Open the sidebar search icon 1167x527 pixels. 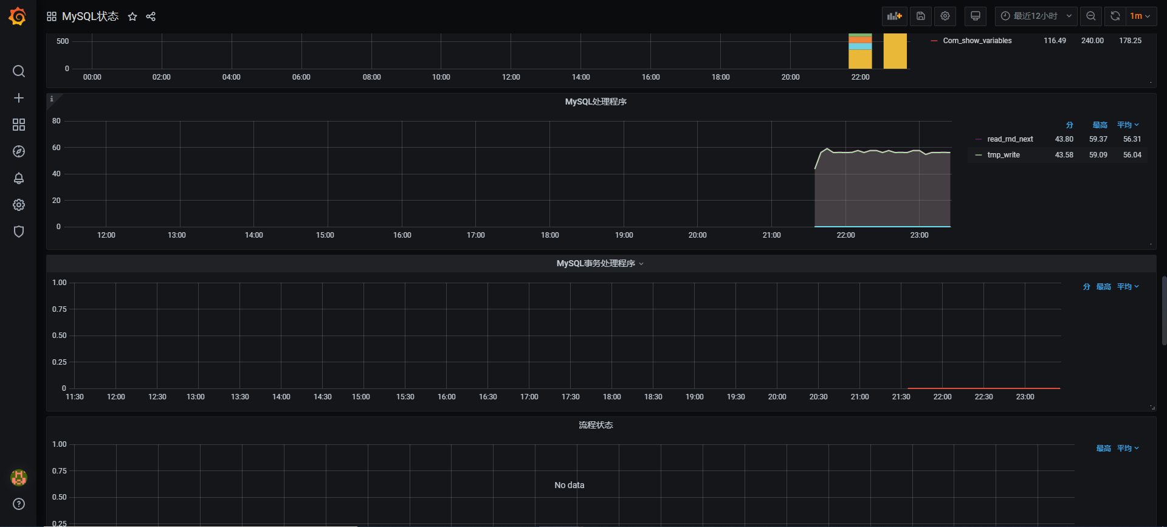pos(19,71)
